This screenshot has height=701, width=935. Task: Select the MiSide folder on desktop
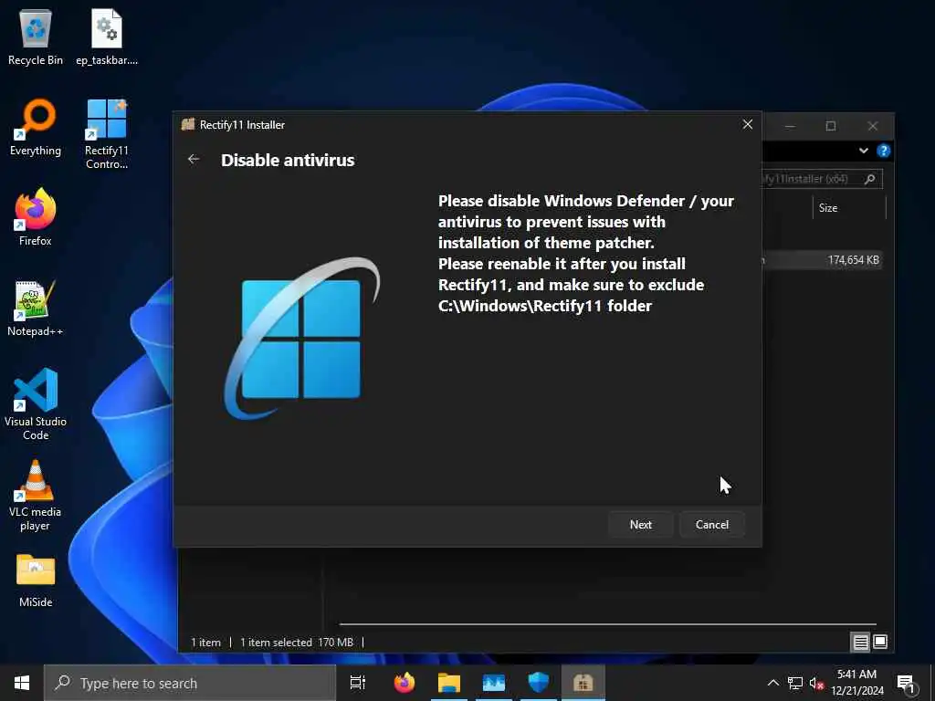click(36, 580)
